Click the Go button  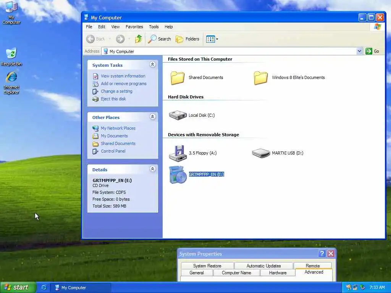click(x=372, y=51)
